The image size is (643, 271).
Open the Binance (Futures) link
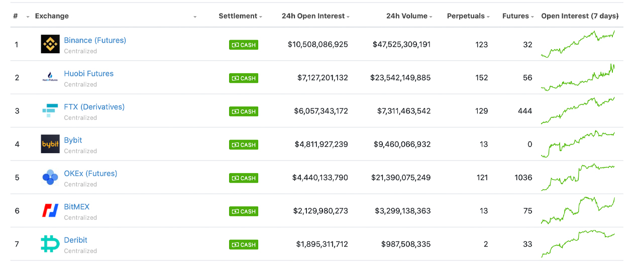(x=95, y=40)
